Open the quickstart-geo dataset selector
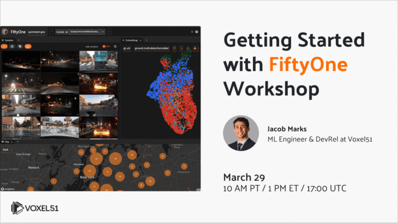398x223 pixels. (x=37, y=32)
